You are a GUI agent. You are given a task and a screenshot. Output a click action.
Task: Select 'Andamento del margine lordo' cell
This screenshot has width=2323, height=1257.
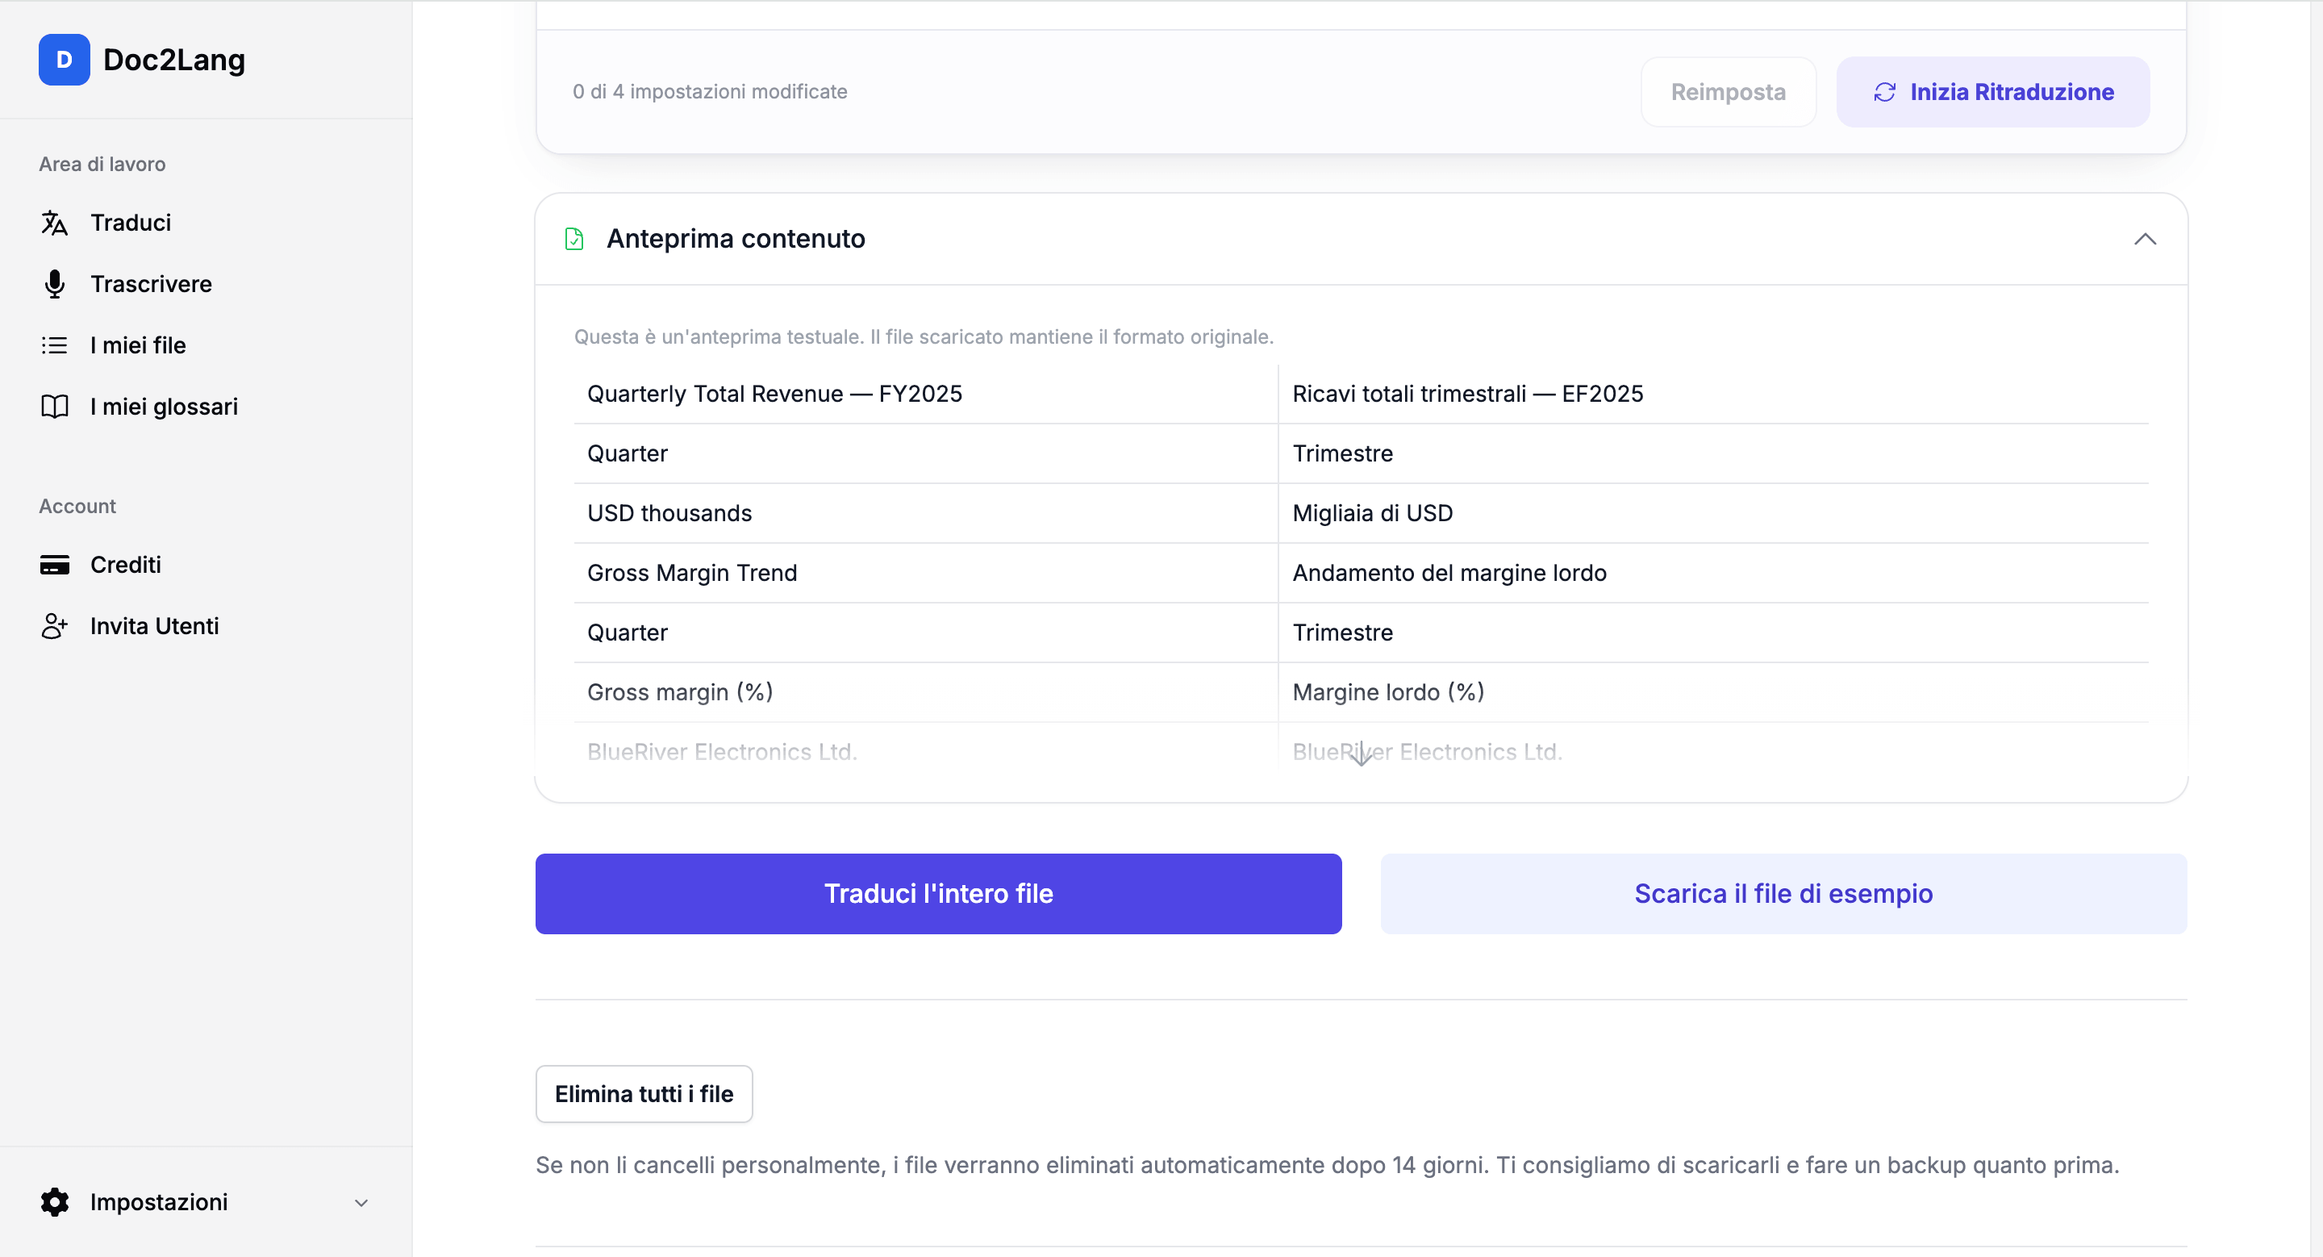click(x=1712, y=573)
